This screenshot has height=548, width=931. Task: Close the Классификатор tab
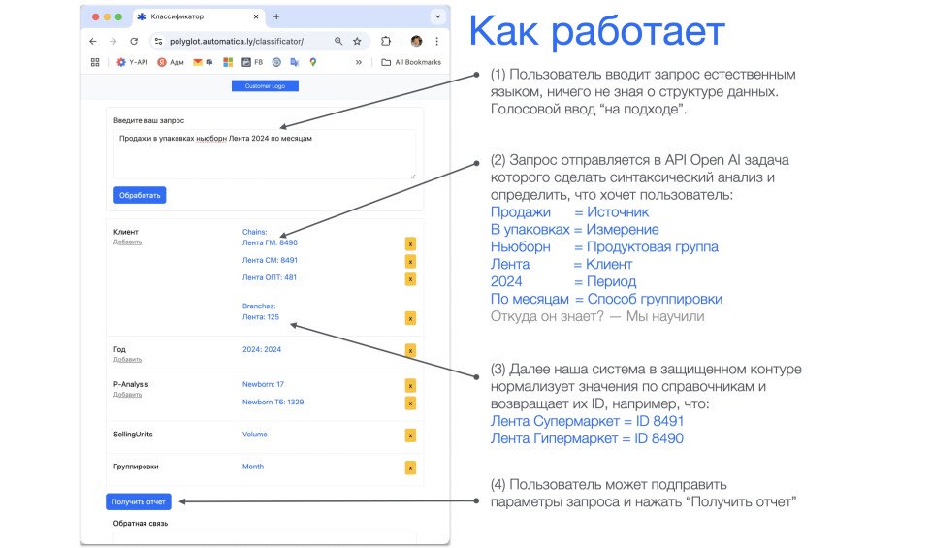pos(256,16)
